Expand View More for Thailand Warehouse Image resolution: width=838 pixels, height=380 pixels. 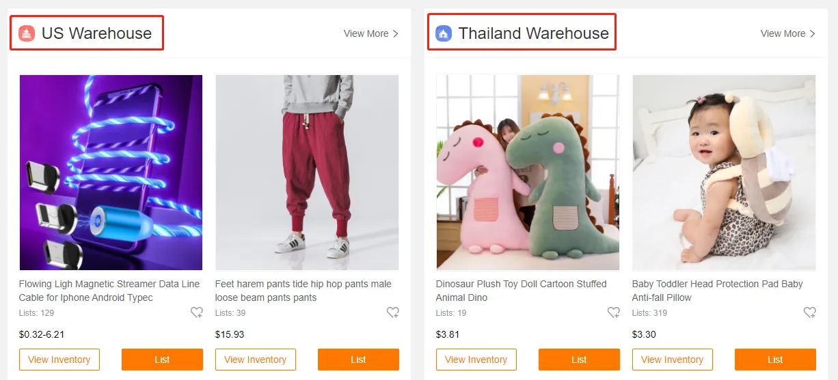coord(788,33)
